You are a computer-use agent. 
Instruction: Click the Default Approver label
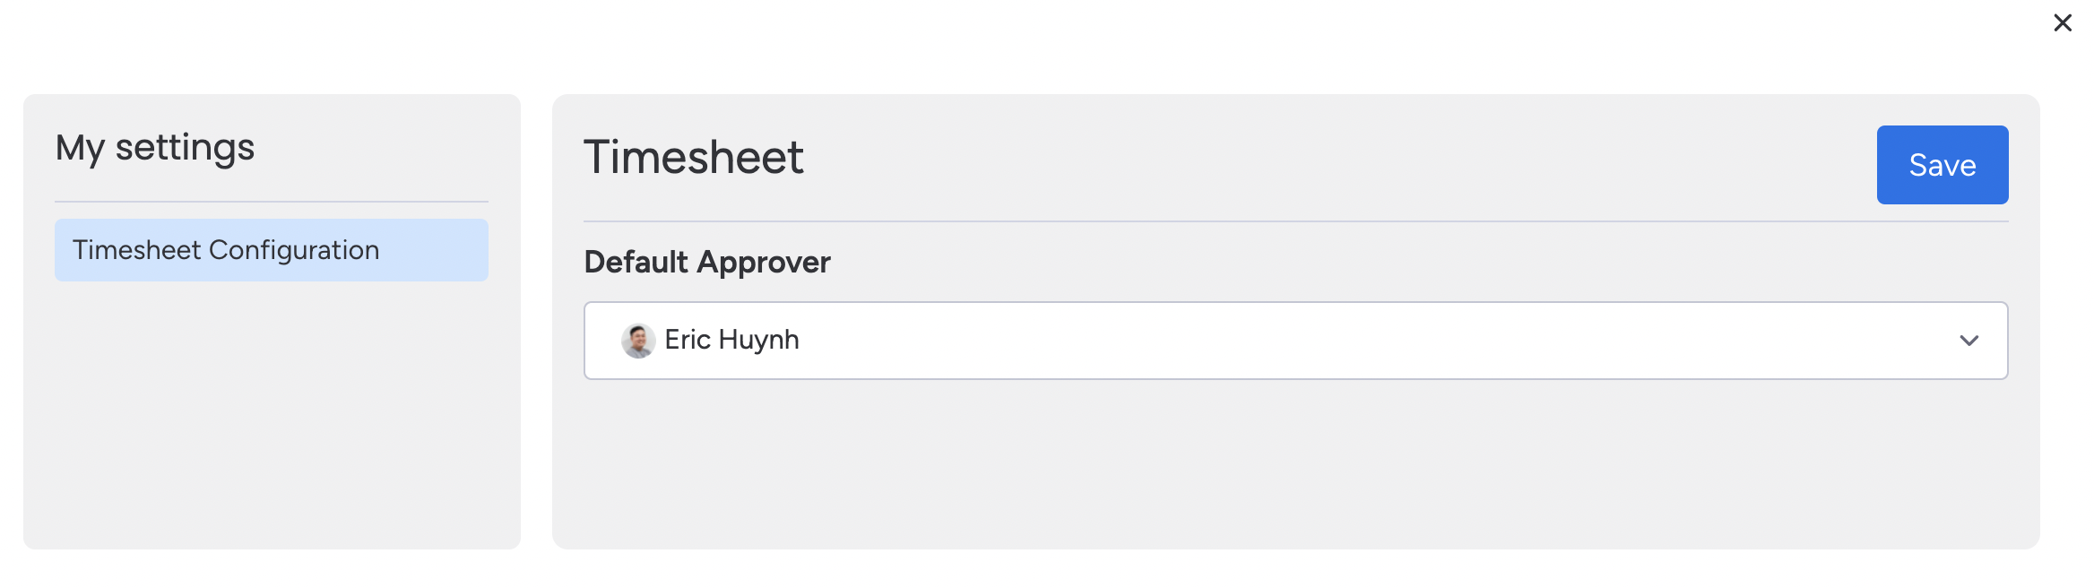(707, 262)
